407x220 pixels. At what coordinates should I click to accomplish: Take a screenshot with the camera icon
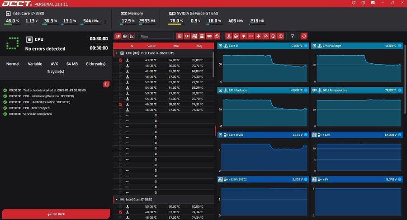point(373,3)
